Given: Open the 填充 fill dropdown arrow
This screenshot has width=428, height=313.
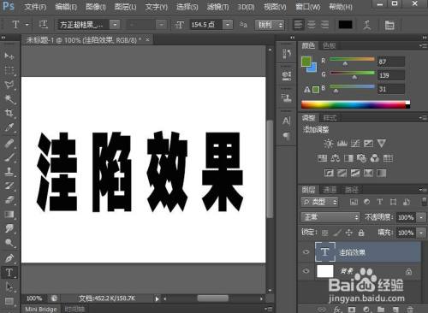Looking at the screenshot, I should pyautogui.click(x=421, y=233).
